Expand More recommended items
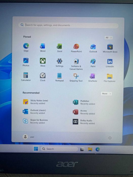 [x=106, y=94]
